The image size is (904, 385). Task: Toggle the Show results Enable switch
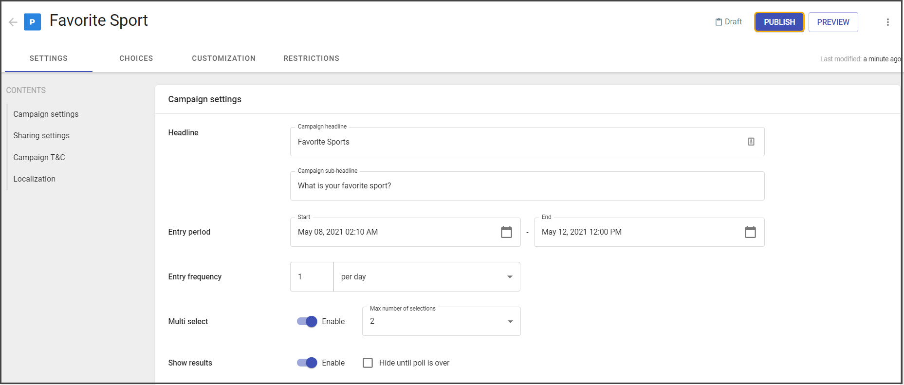click(307, 363)
